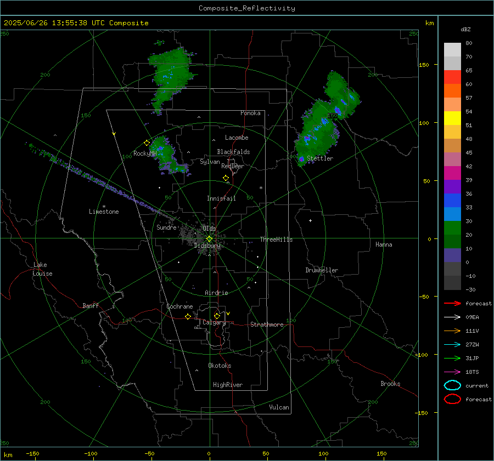Select the Lake Louise label
494x461 pixels.
pyautogui.click(x=42, y=269)
